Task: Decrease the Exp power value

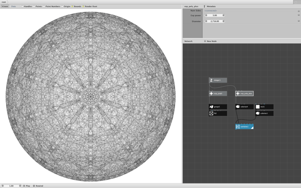Action: click(x=206, y=16)
